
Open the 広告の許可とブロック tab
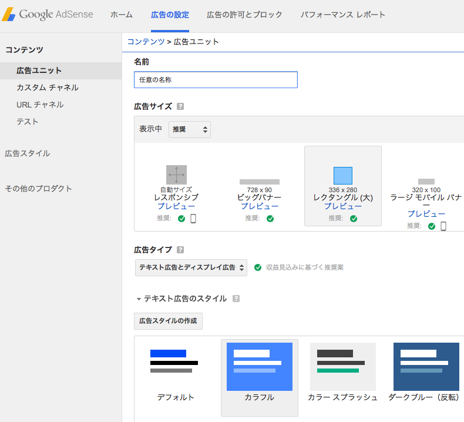244,15
